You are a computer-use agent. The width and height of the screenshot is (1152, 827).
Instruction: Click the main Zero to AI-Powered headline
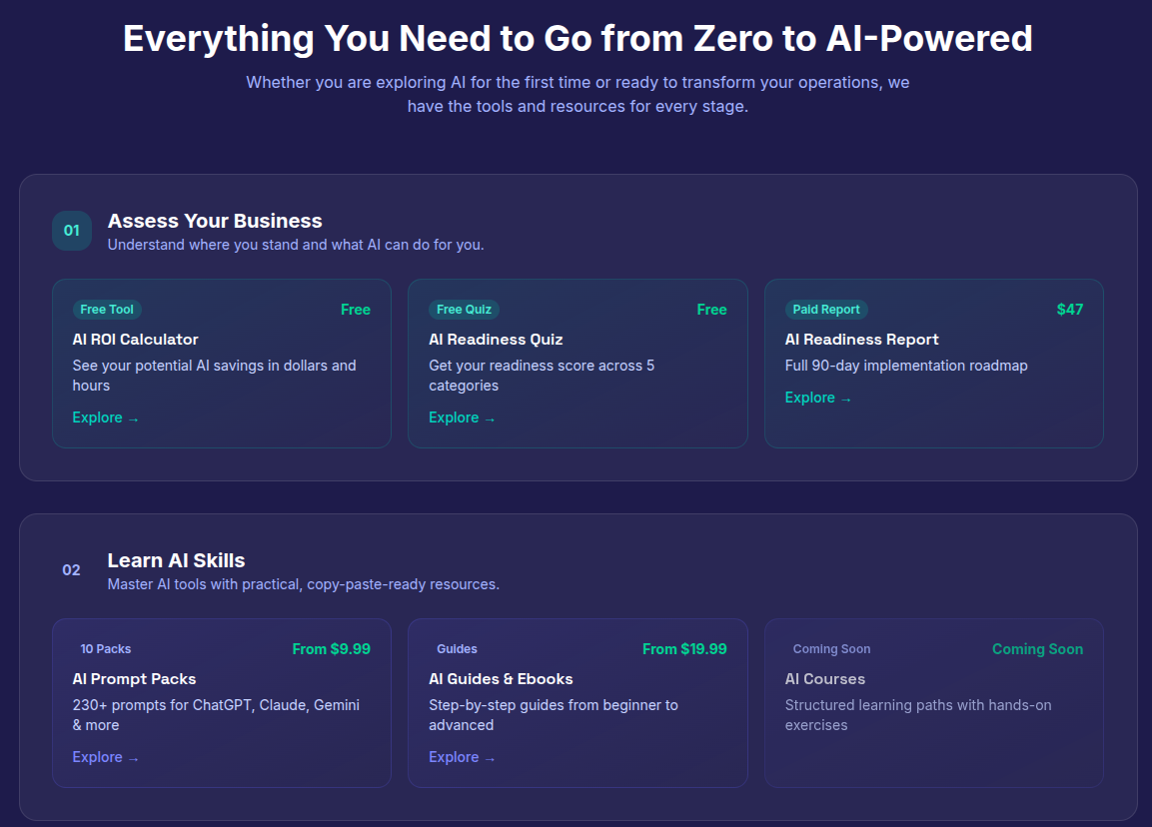pyautogui.click(x=577, y=38)
